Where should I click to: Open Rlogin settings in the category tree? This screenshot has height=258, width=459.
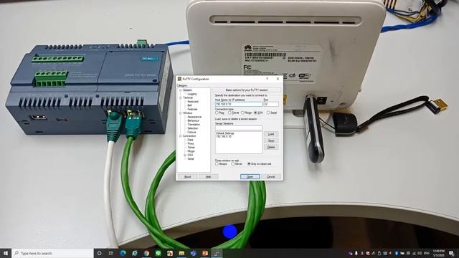click(x=191, y=151)
